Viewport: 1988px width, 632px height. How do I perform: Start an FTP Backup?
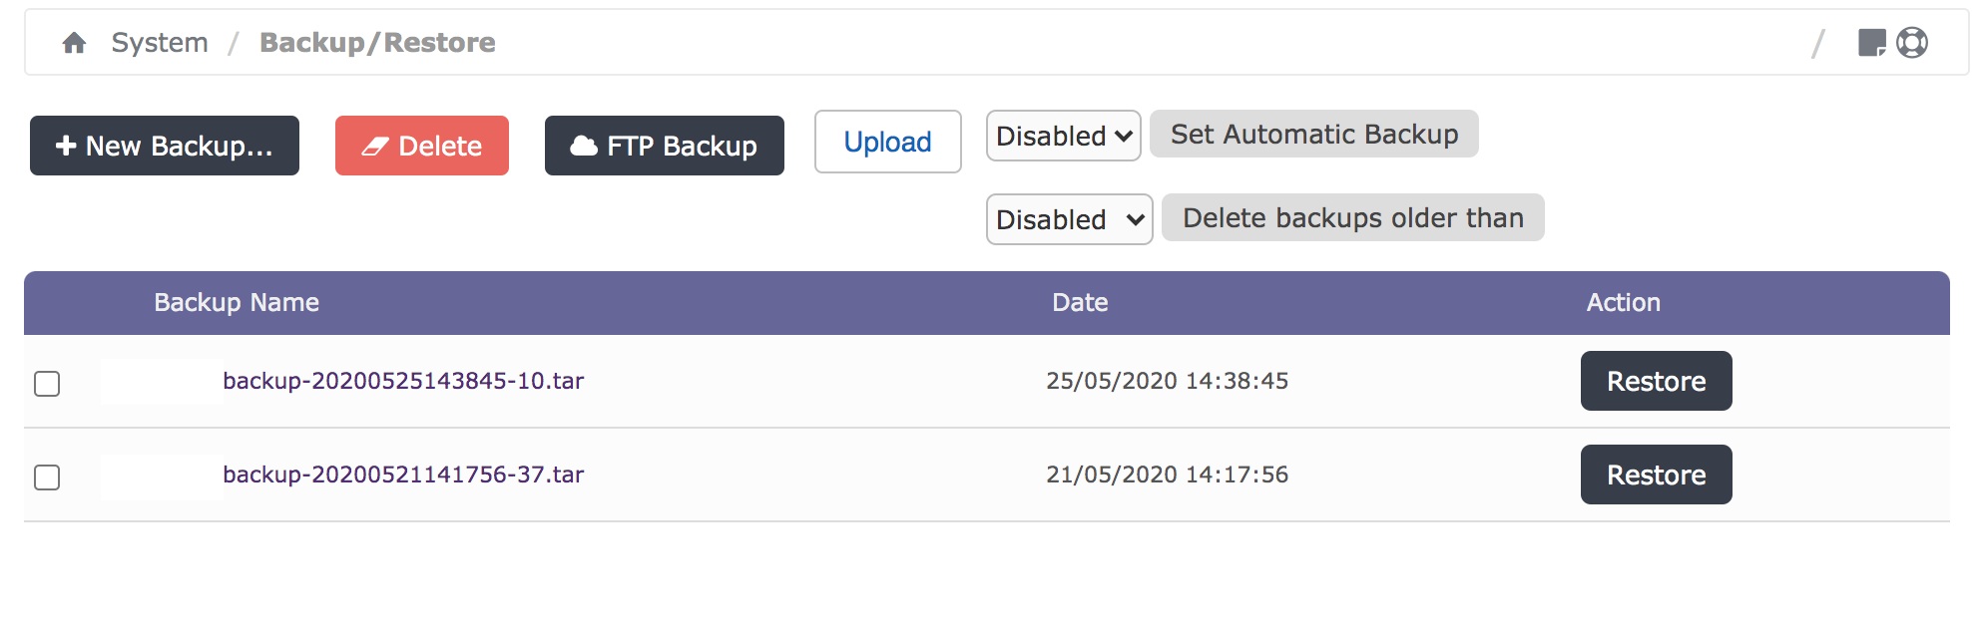coord(664,146)
